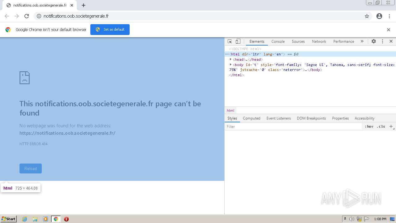Bookmark this page with the star icon

(367, 16)
